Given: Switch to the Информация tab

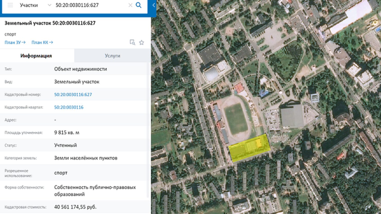Looking at the screenshot, I should point(36,56).
